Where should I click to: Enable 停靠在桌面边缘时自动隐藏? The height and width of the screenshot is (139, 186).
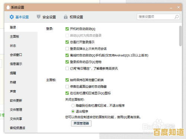[67, 86]
